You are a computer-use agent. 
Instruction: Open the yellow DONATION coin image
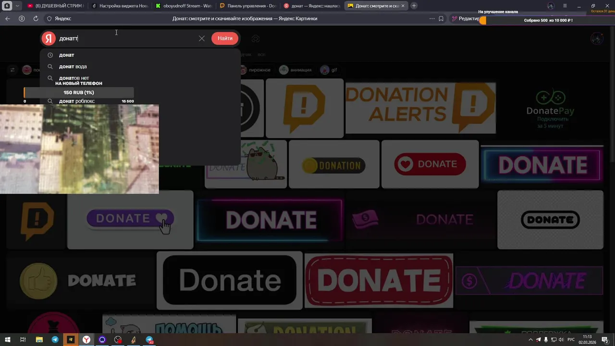(334, 164)
